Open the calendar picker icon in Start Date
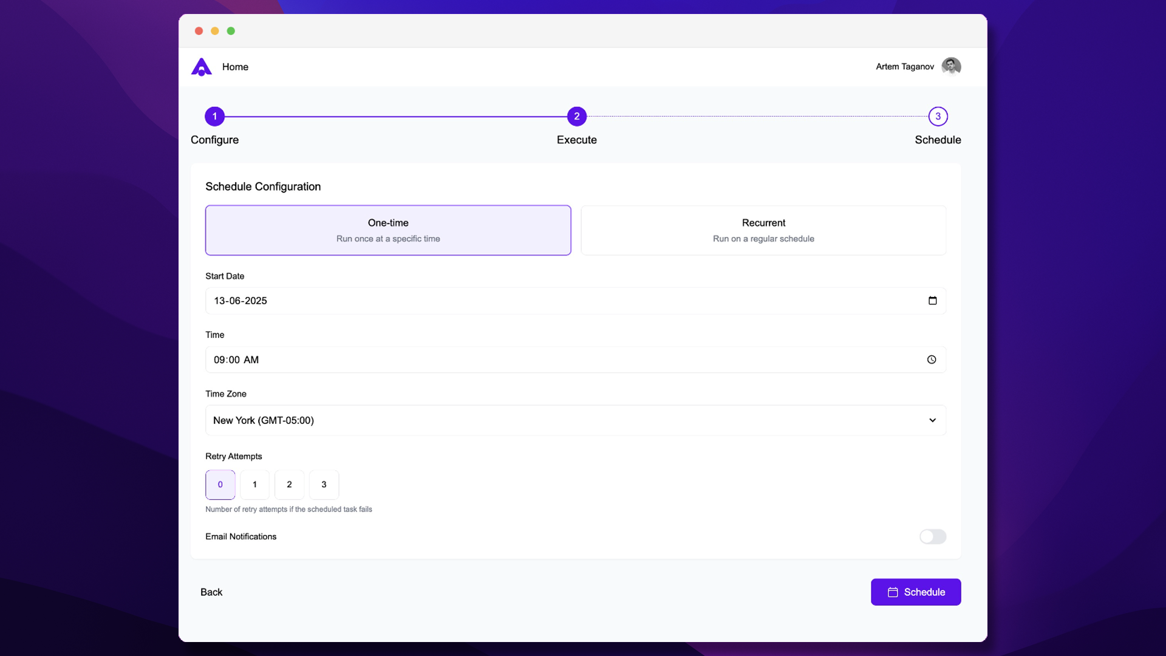The width and height of the screenshot is (1166, 656). 932,301
